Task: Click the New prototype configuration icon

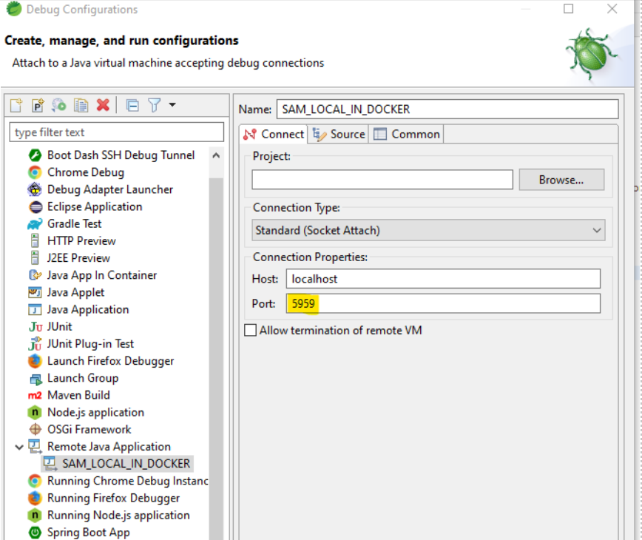Action: click(x=38, y=105)
